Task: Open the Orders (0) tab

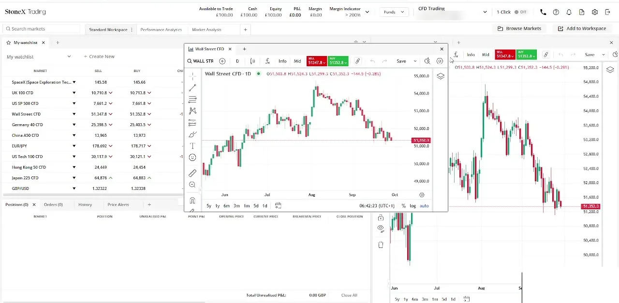Action: 53,204
